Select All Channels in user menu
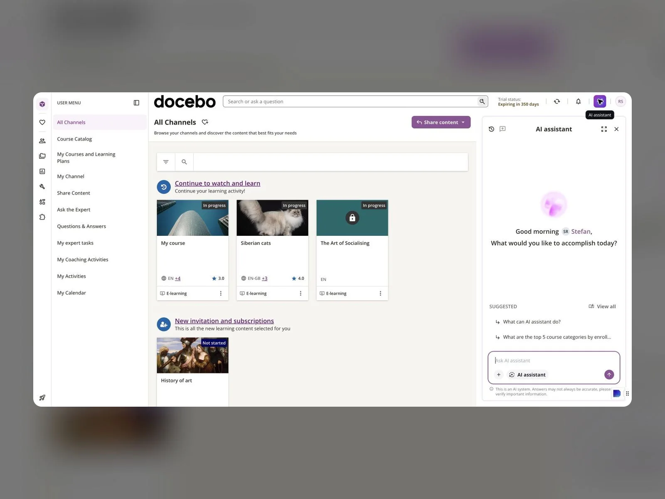Screen dimensions: 665x499 pos(100,122)
